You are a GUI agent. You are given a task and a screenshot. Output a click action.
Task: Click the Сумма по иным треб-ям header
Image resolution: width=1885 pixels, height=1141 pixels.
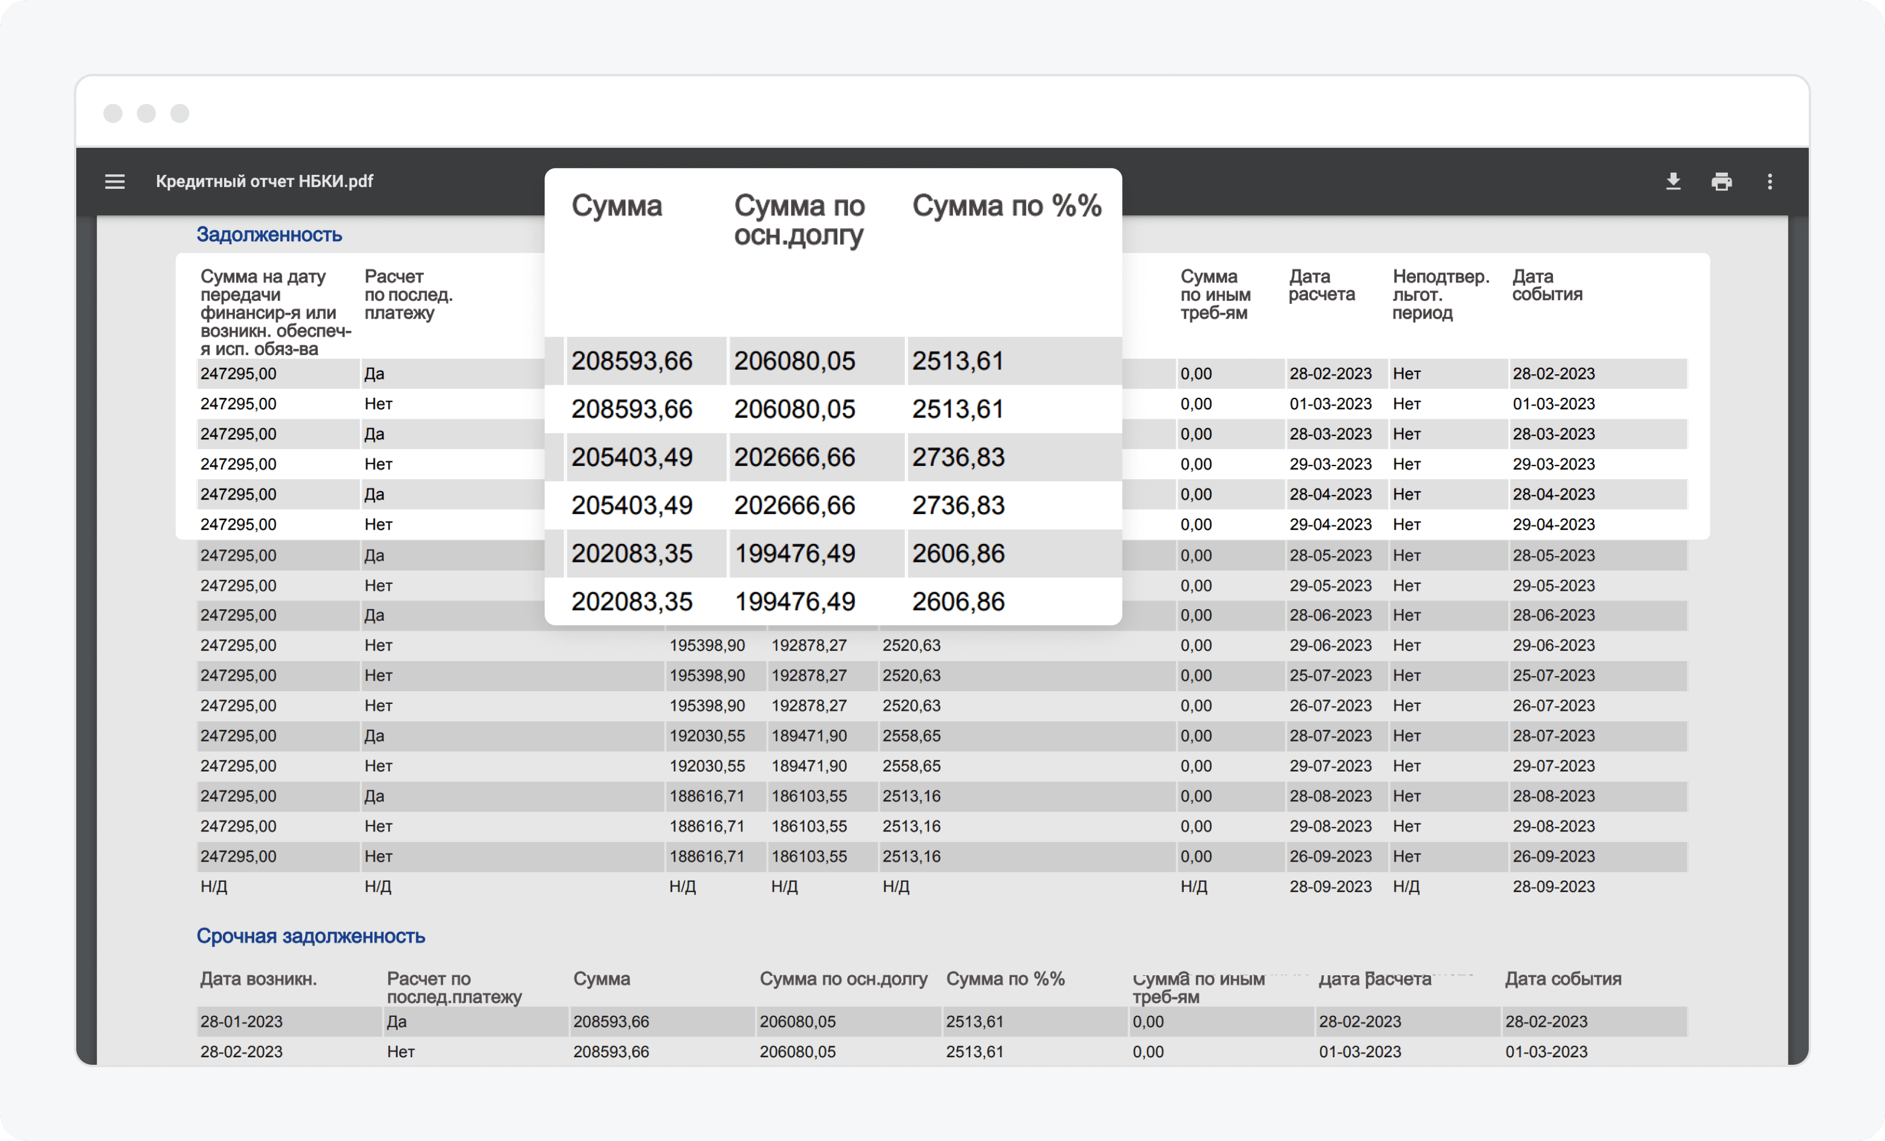1215,294
